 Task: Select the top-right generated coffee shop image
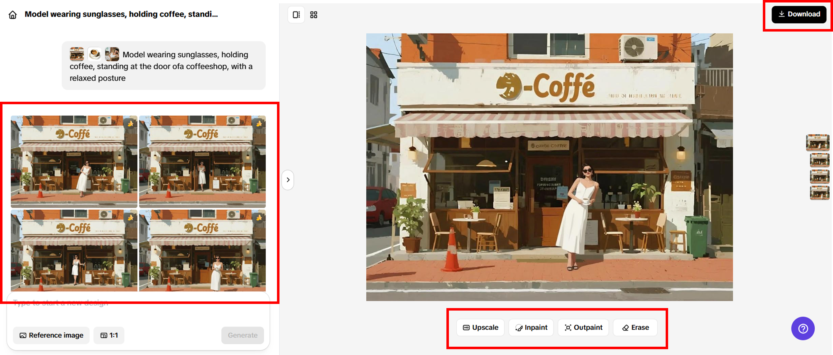tap(202, 162)
